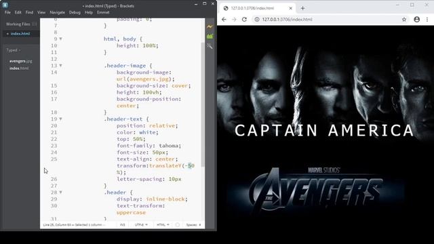Screen dimensions: 434x244
Task: Click 'white' color value on line 21
Action: click(x=147, y=132)
